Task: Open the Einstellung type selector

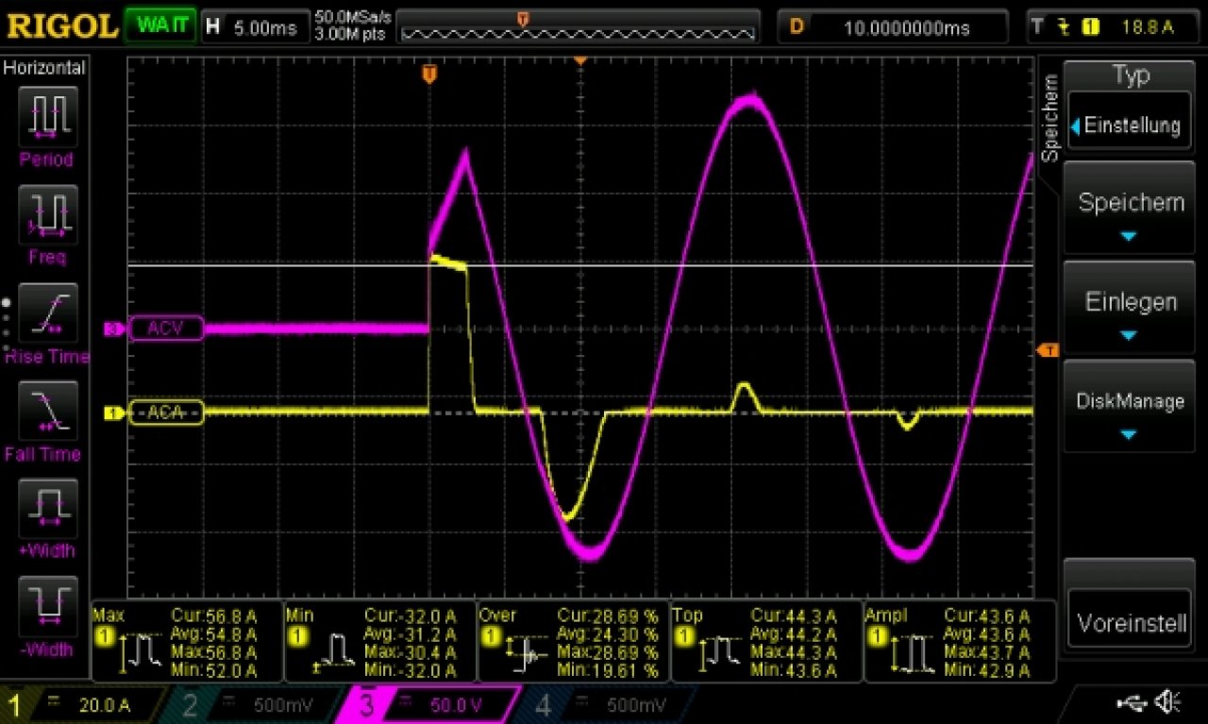Action: click(1131, 125)
